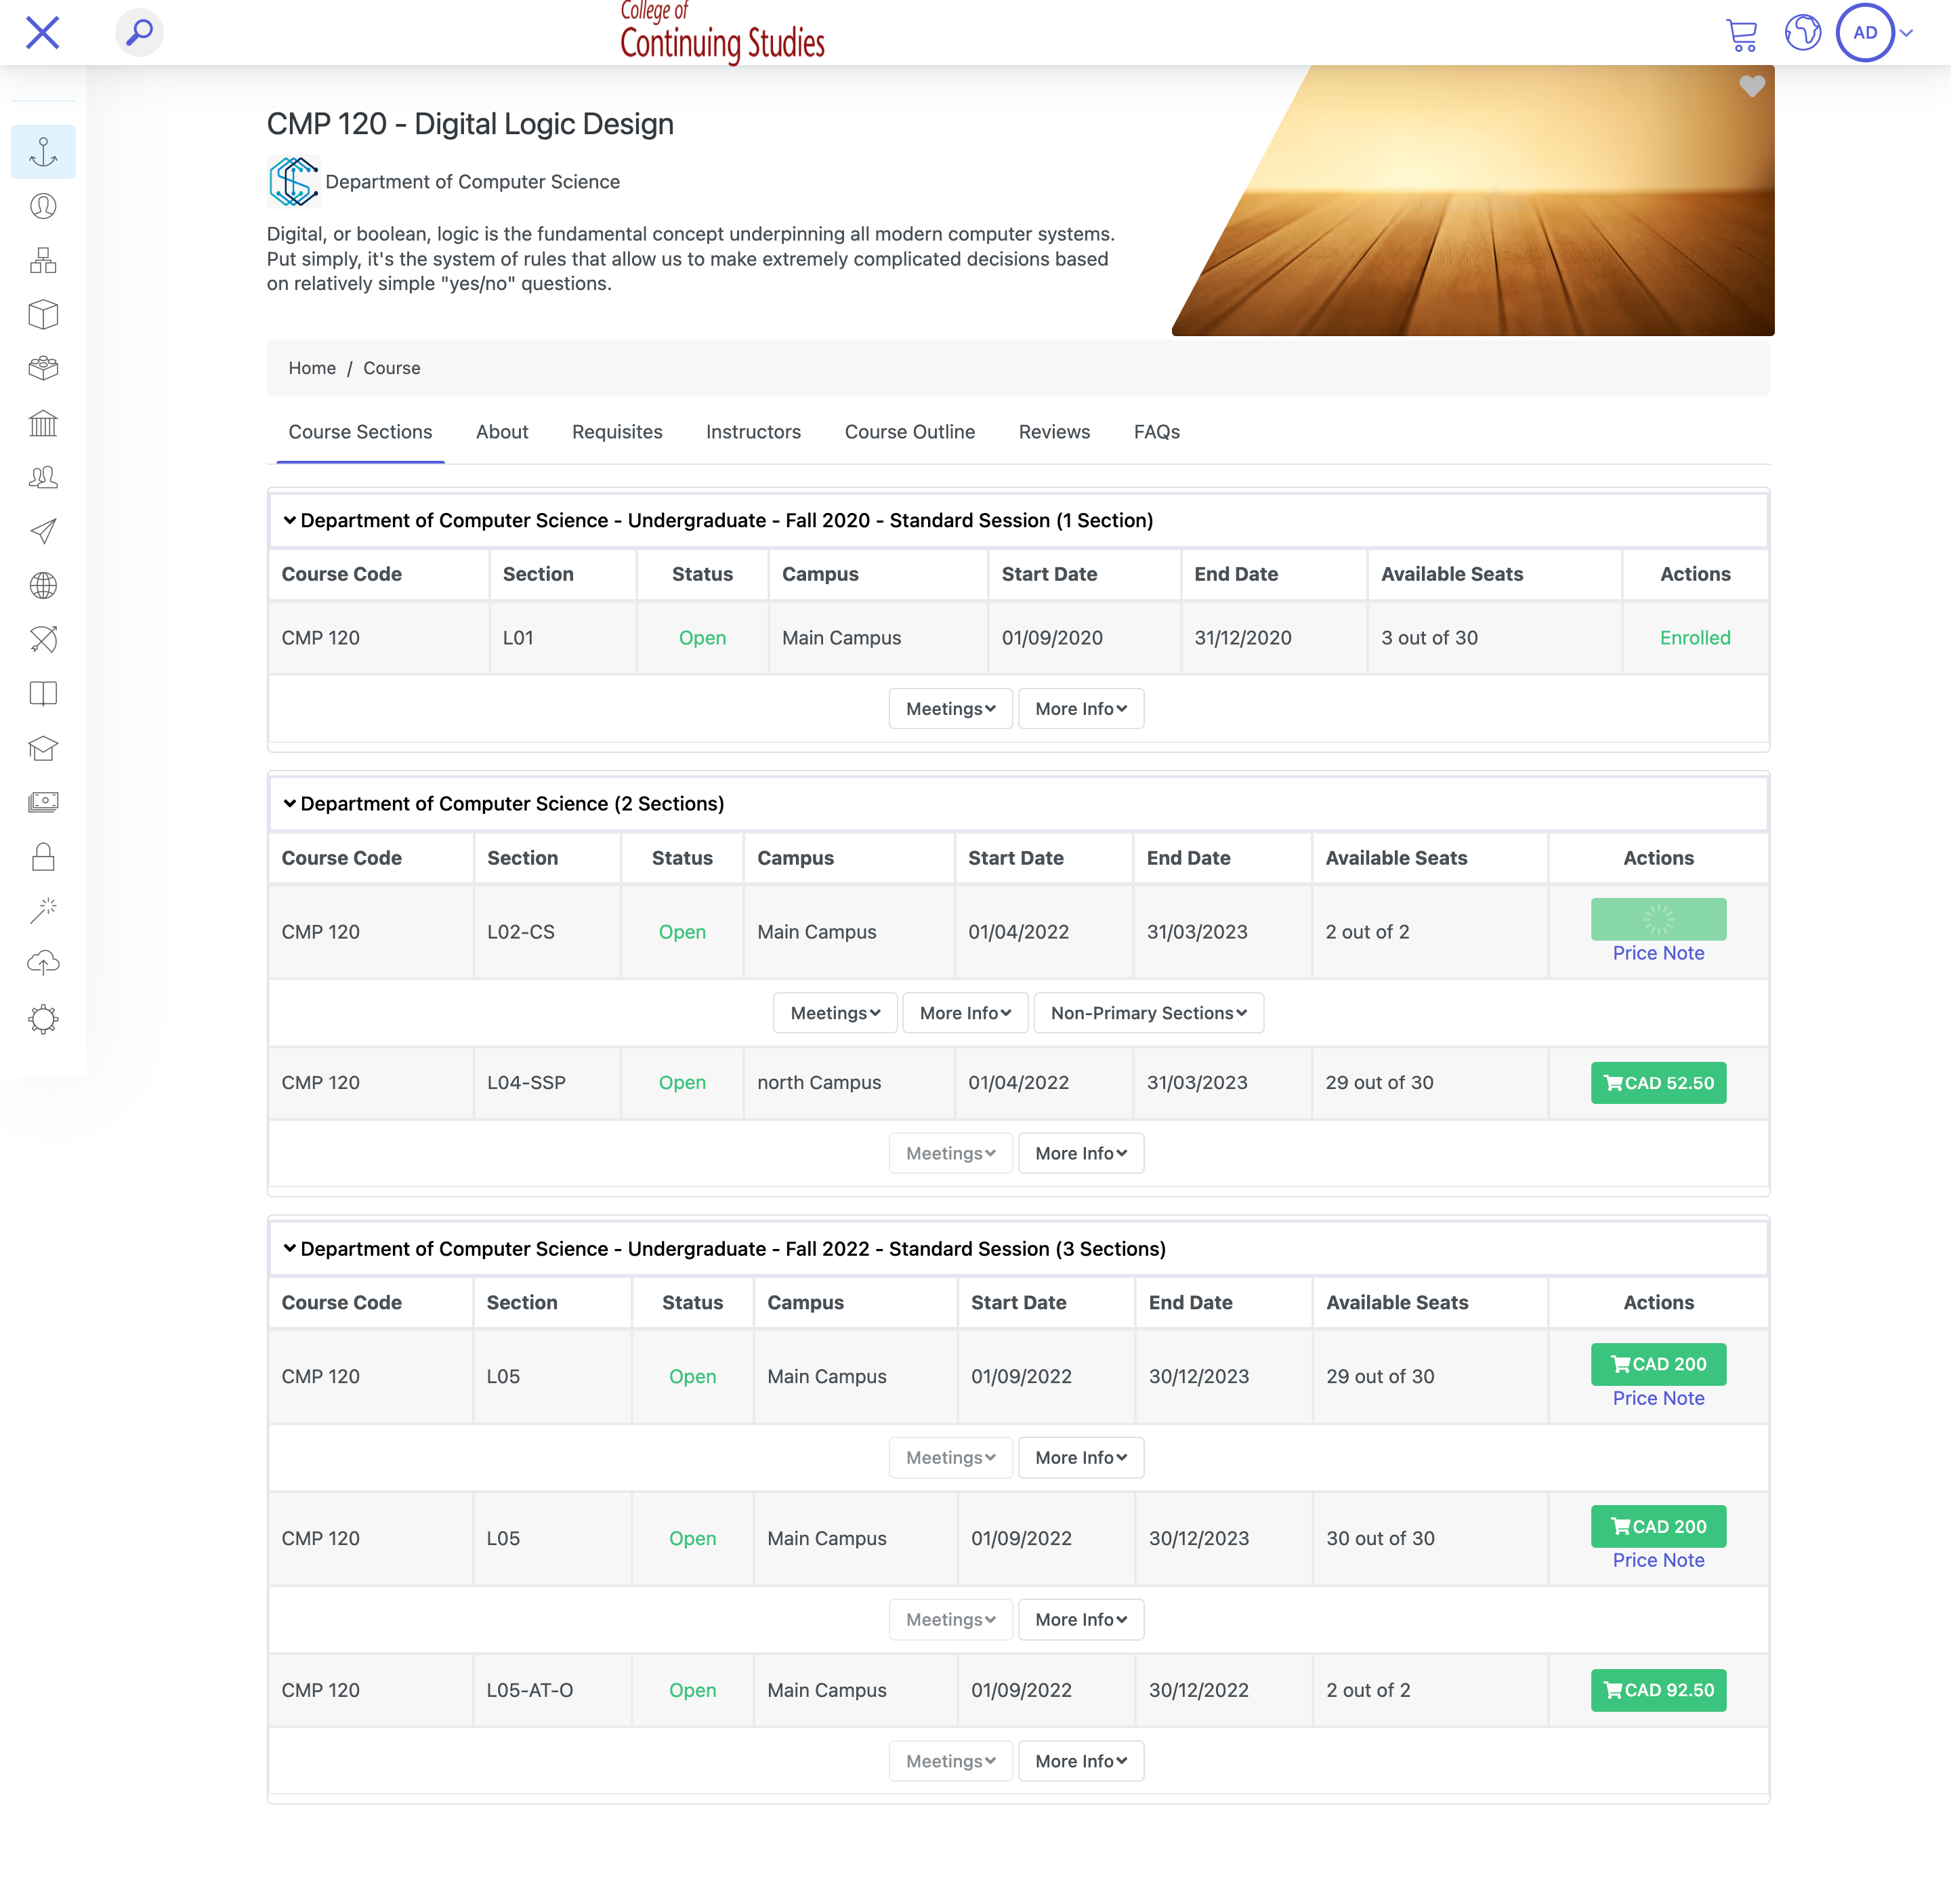Expand Meetings for section L01
The height and width of the screenshot is (1888, 1951).
pyautogui.click(x=950, y=709)
